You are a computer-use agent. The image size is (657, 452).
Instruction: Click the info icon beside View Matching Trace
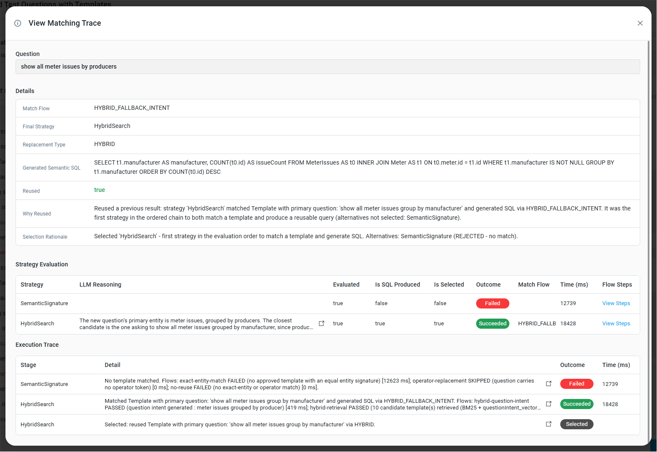(18, 23)
